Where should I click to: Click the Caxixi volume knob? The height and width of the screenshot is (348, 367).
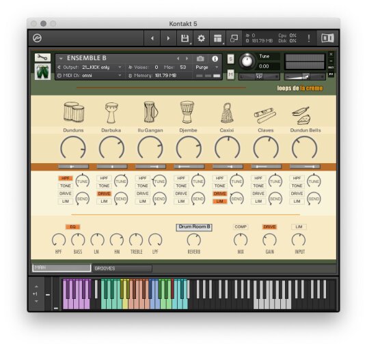pos(228,148)
